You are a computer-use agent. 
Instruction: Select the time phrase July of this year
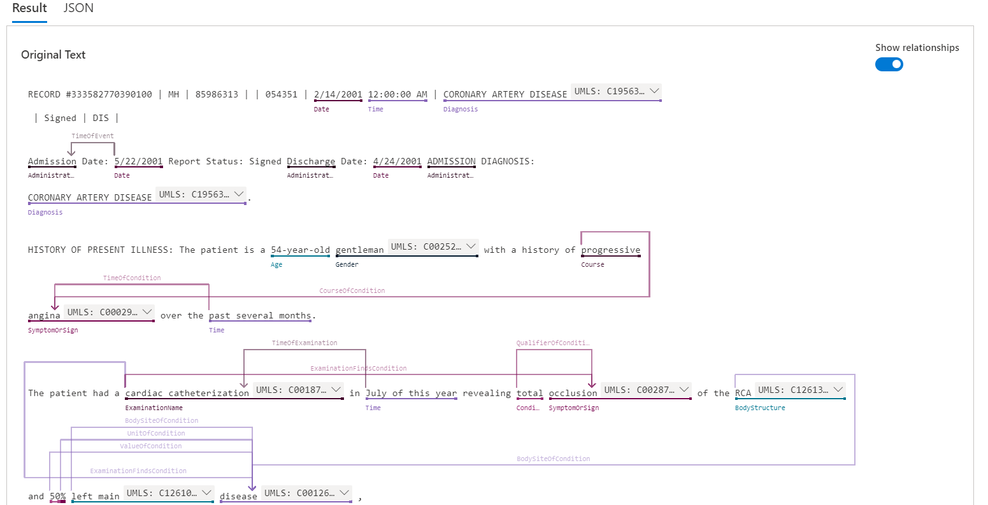pyautogui.click(x=411, y=394)
